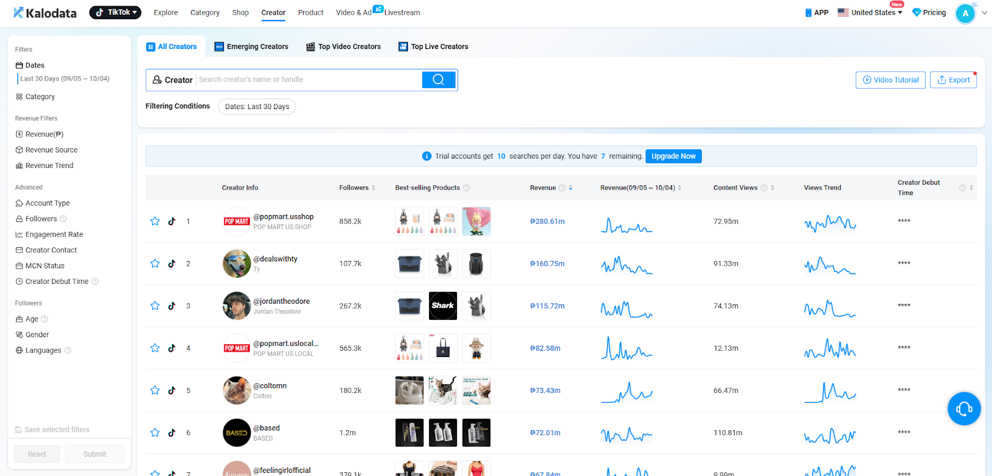
Task: Click the Export button
Action: coord(953,80)
